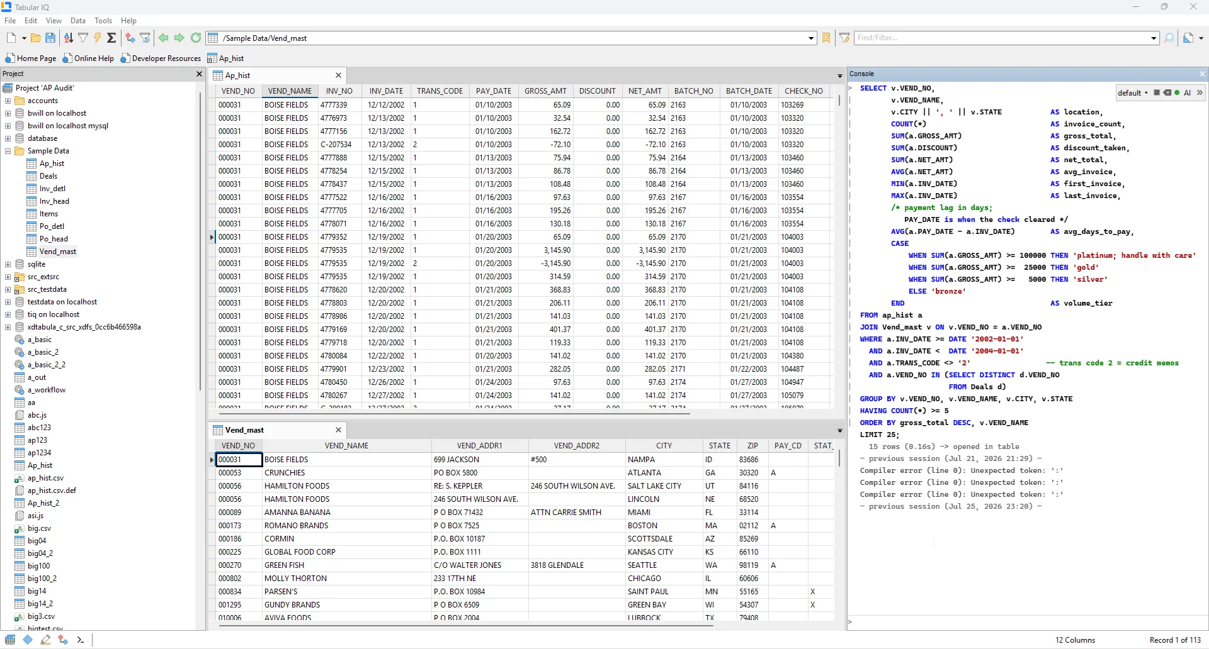The height and width of the screenshot is (649, 1209).
Task: Click the console prompt icon in status bar
Action: pos(80,640)
